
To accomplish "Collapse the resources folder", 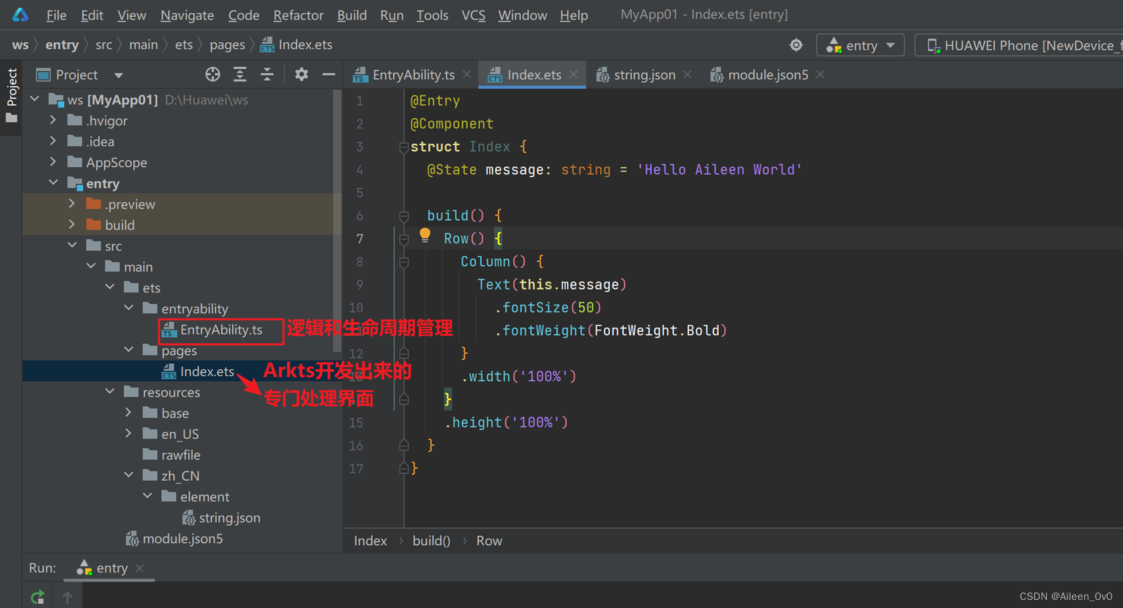I will pos(110,392).
